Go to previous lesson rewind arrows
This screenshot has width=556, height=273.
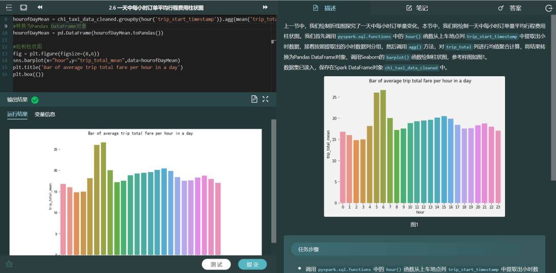coord(40,7)
